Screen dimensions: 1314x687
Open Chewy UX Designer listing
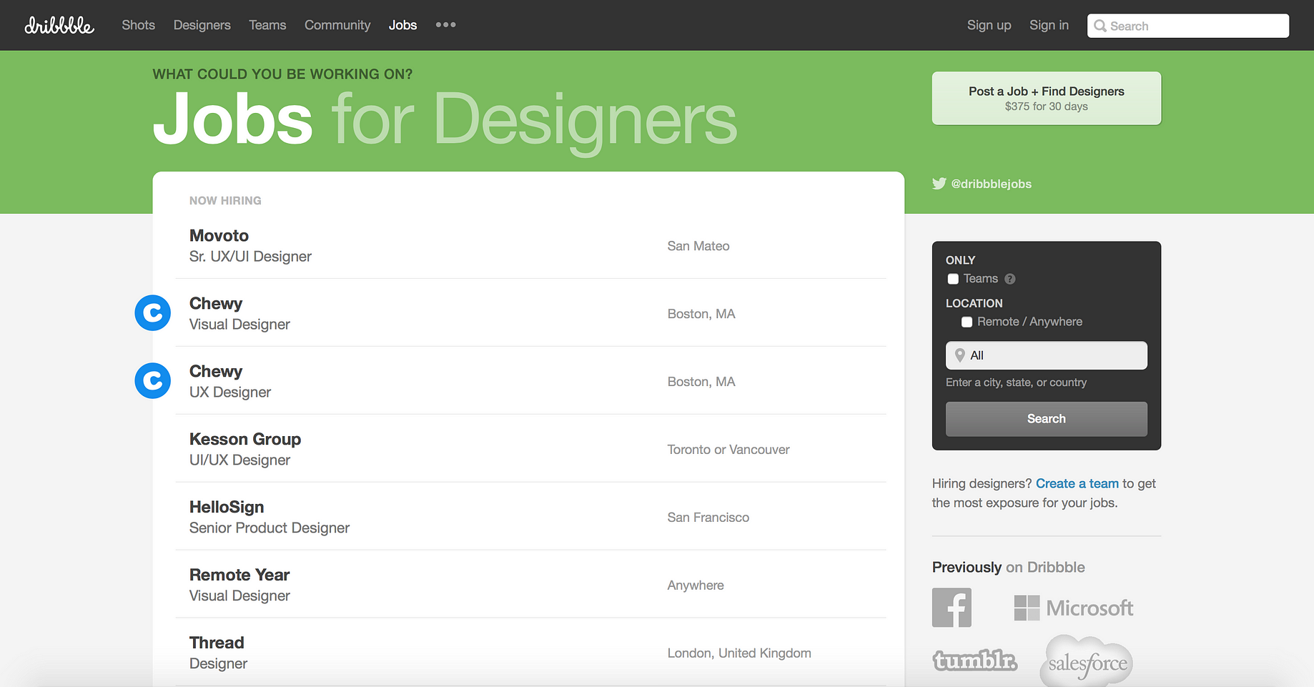coord(530,381)
